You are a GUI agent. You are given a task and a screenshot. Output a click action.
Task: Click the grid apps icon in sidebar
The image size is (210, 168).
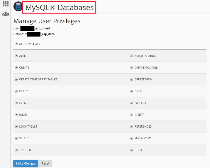tap(5, 4)
